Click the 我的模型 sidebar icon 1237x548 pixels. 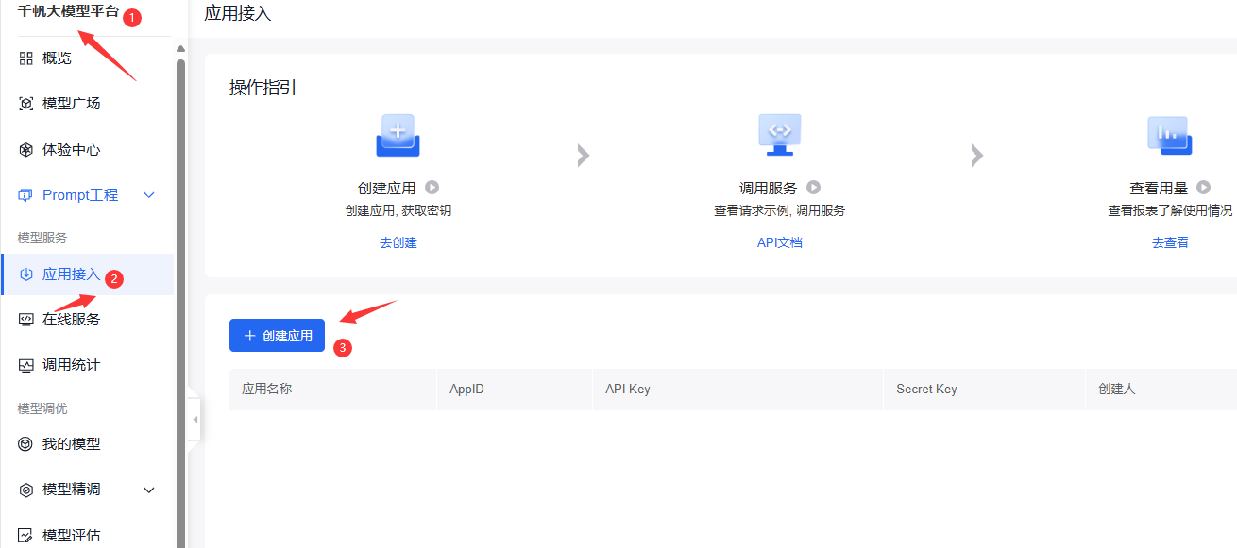[25, 444]
